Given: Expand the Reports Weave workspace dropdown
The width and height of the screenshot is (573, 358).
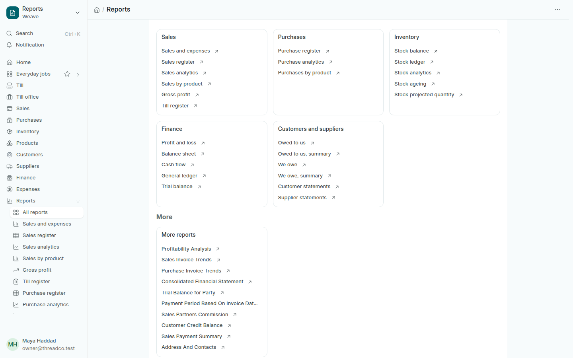Looking at the screenshot, I should coord(78,13).
